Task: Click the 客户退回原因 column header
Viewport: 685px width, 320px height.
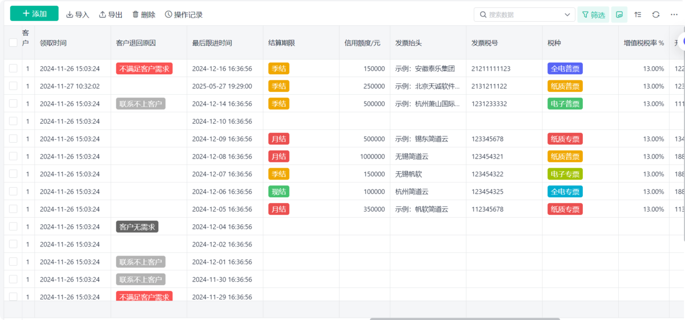Action: coord(149,43)
